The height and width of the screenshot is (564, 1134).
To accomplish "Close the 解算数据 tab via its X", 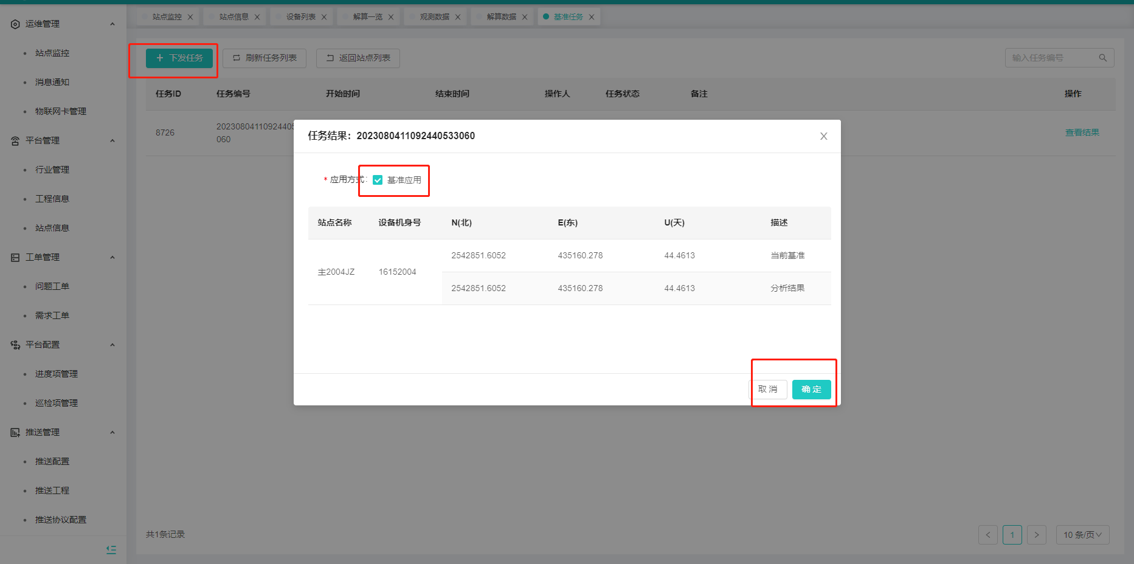I will [x=525, y=17].
